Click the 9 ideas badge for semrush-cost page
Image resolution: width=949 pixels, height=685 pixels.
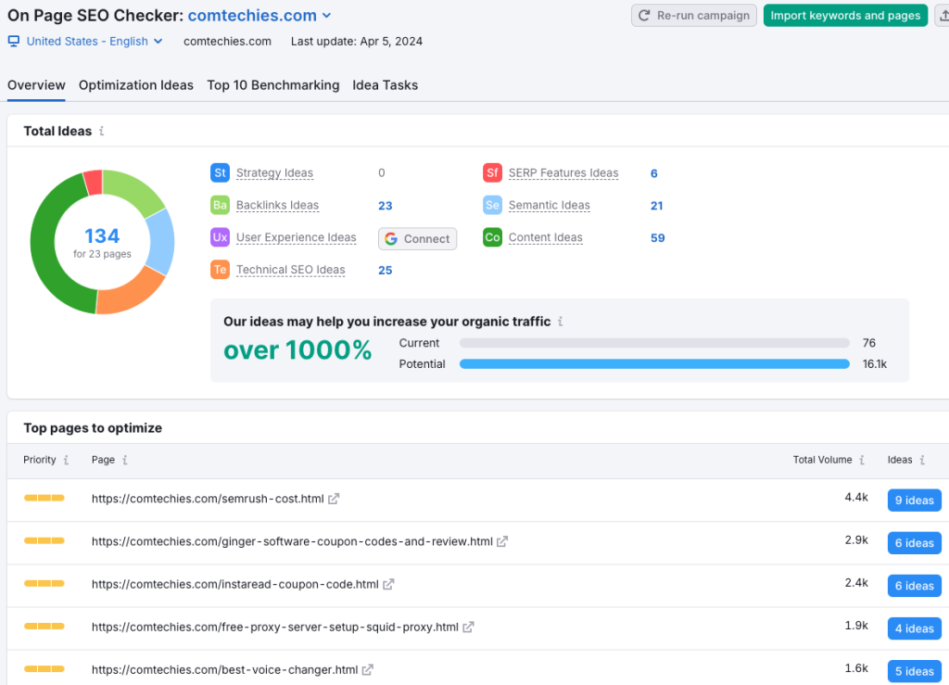914,500
